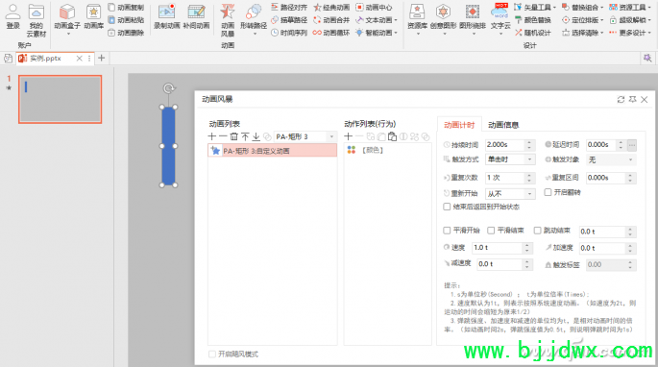Select slide 1 thumbnail
Viewport: 658px width, 367px height.
click(60, 99)
